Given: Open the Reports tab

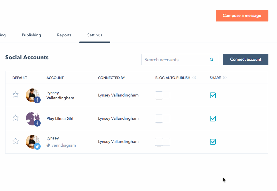Looking at the screenshot, I should [x=64, y=35].
